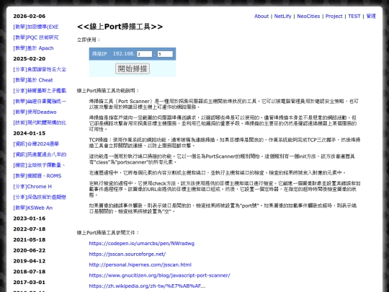Open the zh.wikipedia.org reference link
The width and height of the screenshot is (389, 292).
pos(147,286)
